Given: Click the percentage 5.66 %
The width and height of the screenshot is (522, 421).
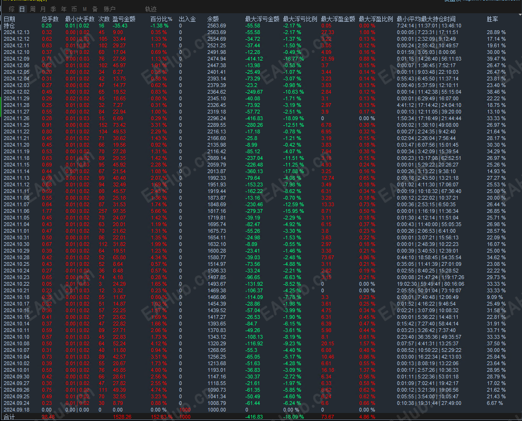Looking at the screenshot, I should pos(159,211).
